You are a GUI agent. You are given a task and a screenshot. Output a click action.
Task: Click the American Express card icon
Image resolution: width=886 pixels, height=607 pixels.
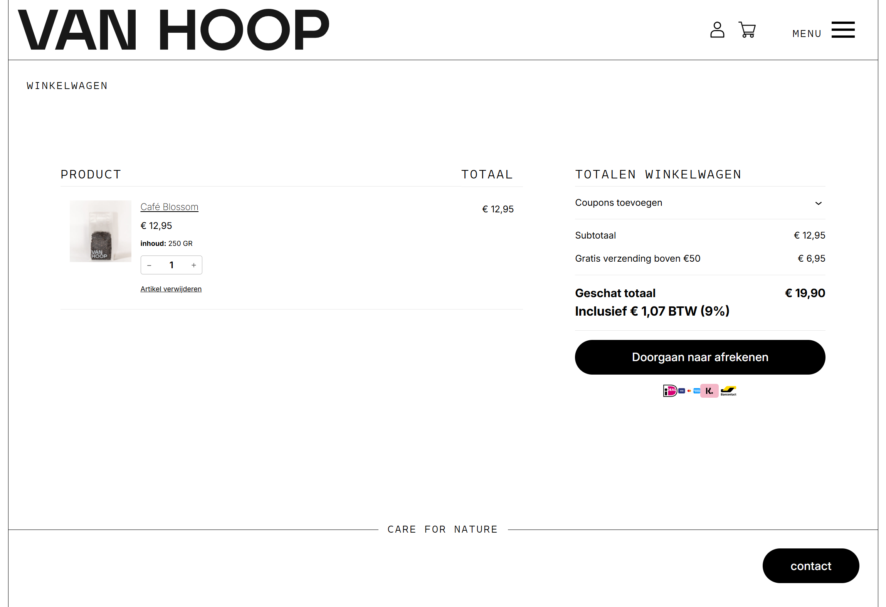[697, 391]
